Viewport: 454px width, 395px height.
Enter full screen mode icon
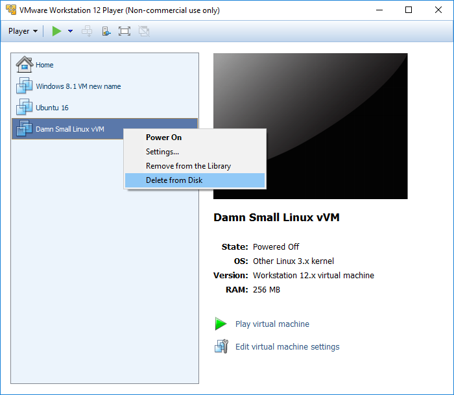(125, 31)
